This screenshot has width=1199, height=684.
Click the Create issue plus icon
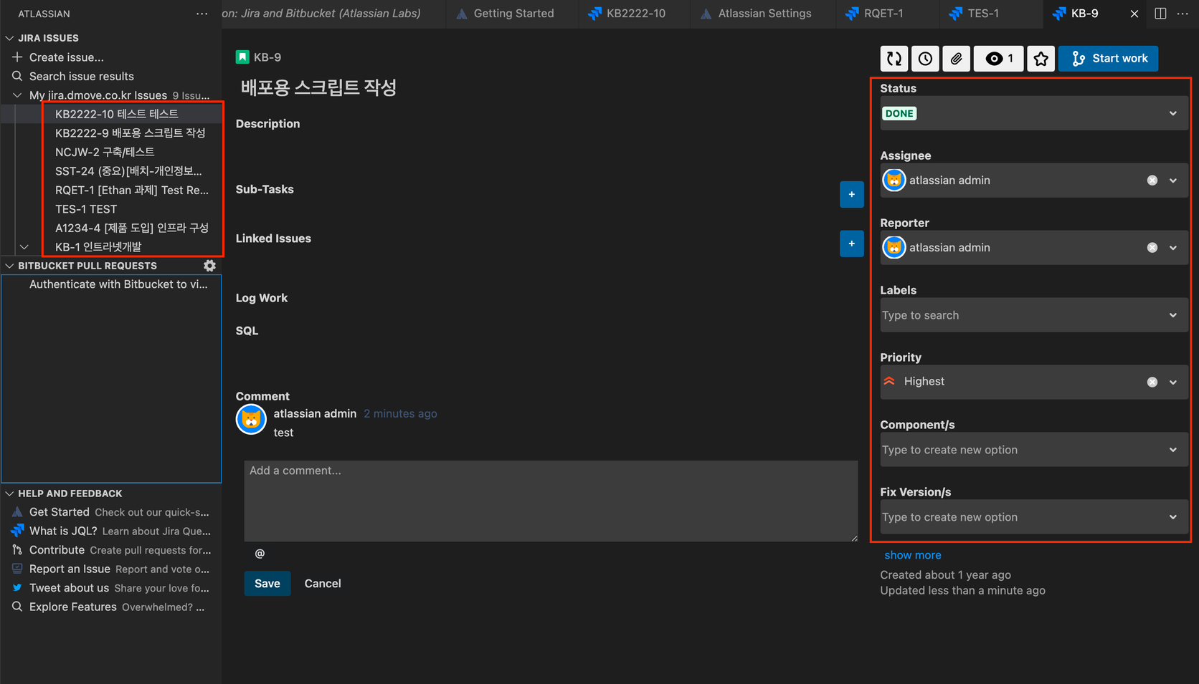(16, 57)
